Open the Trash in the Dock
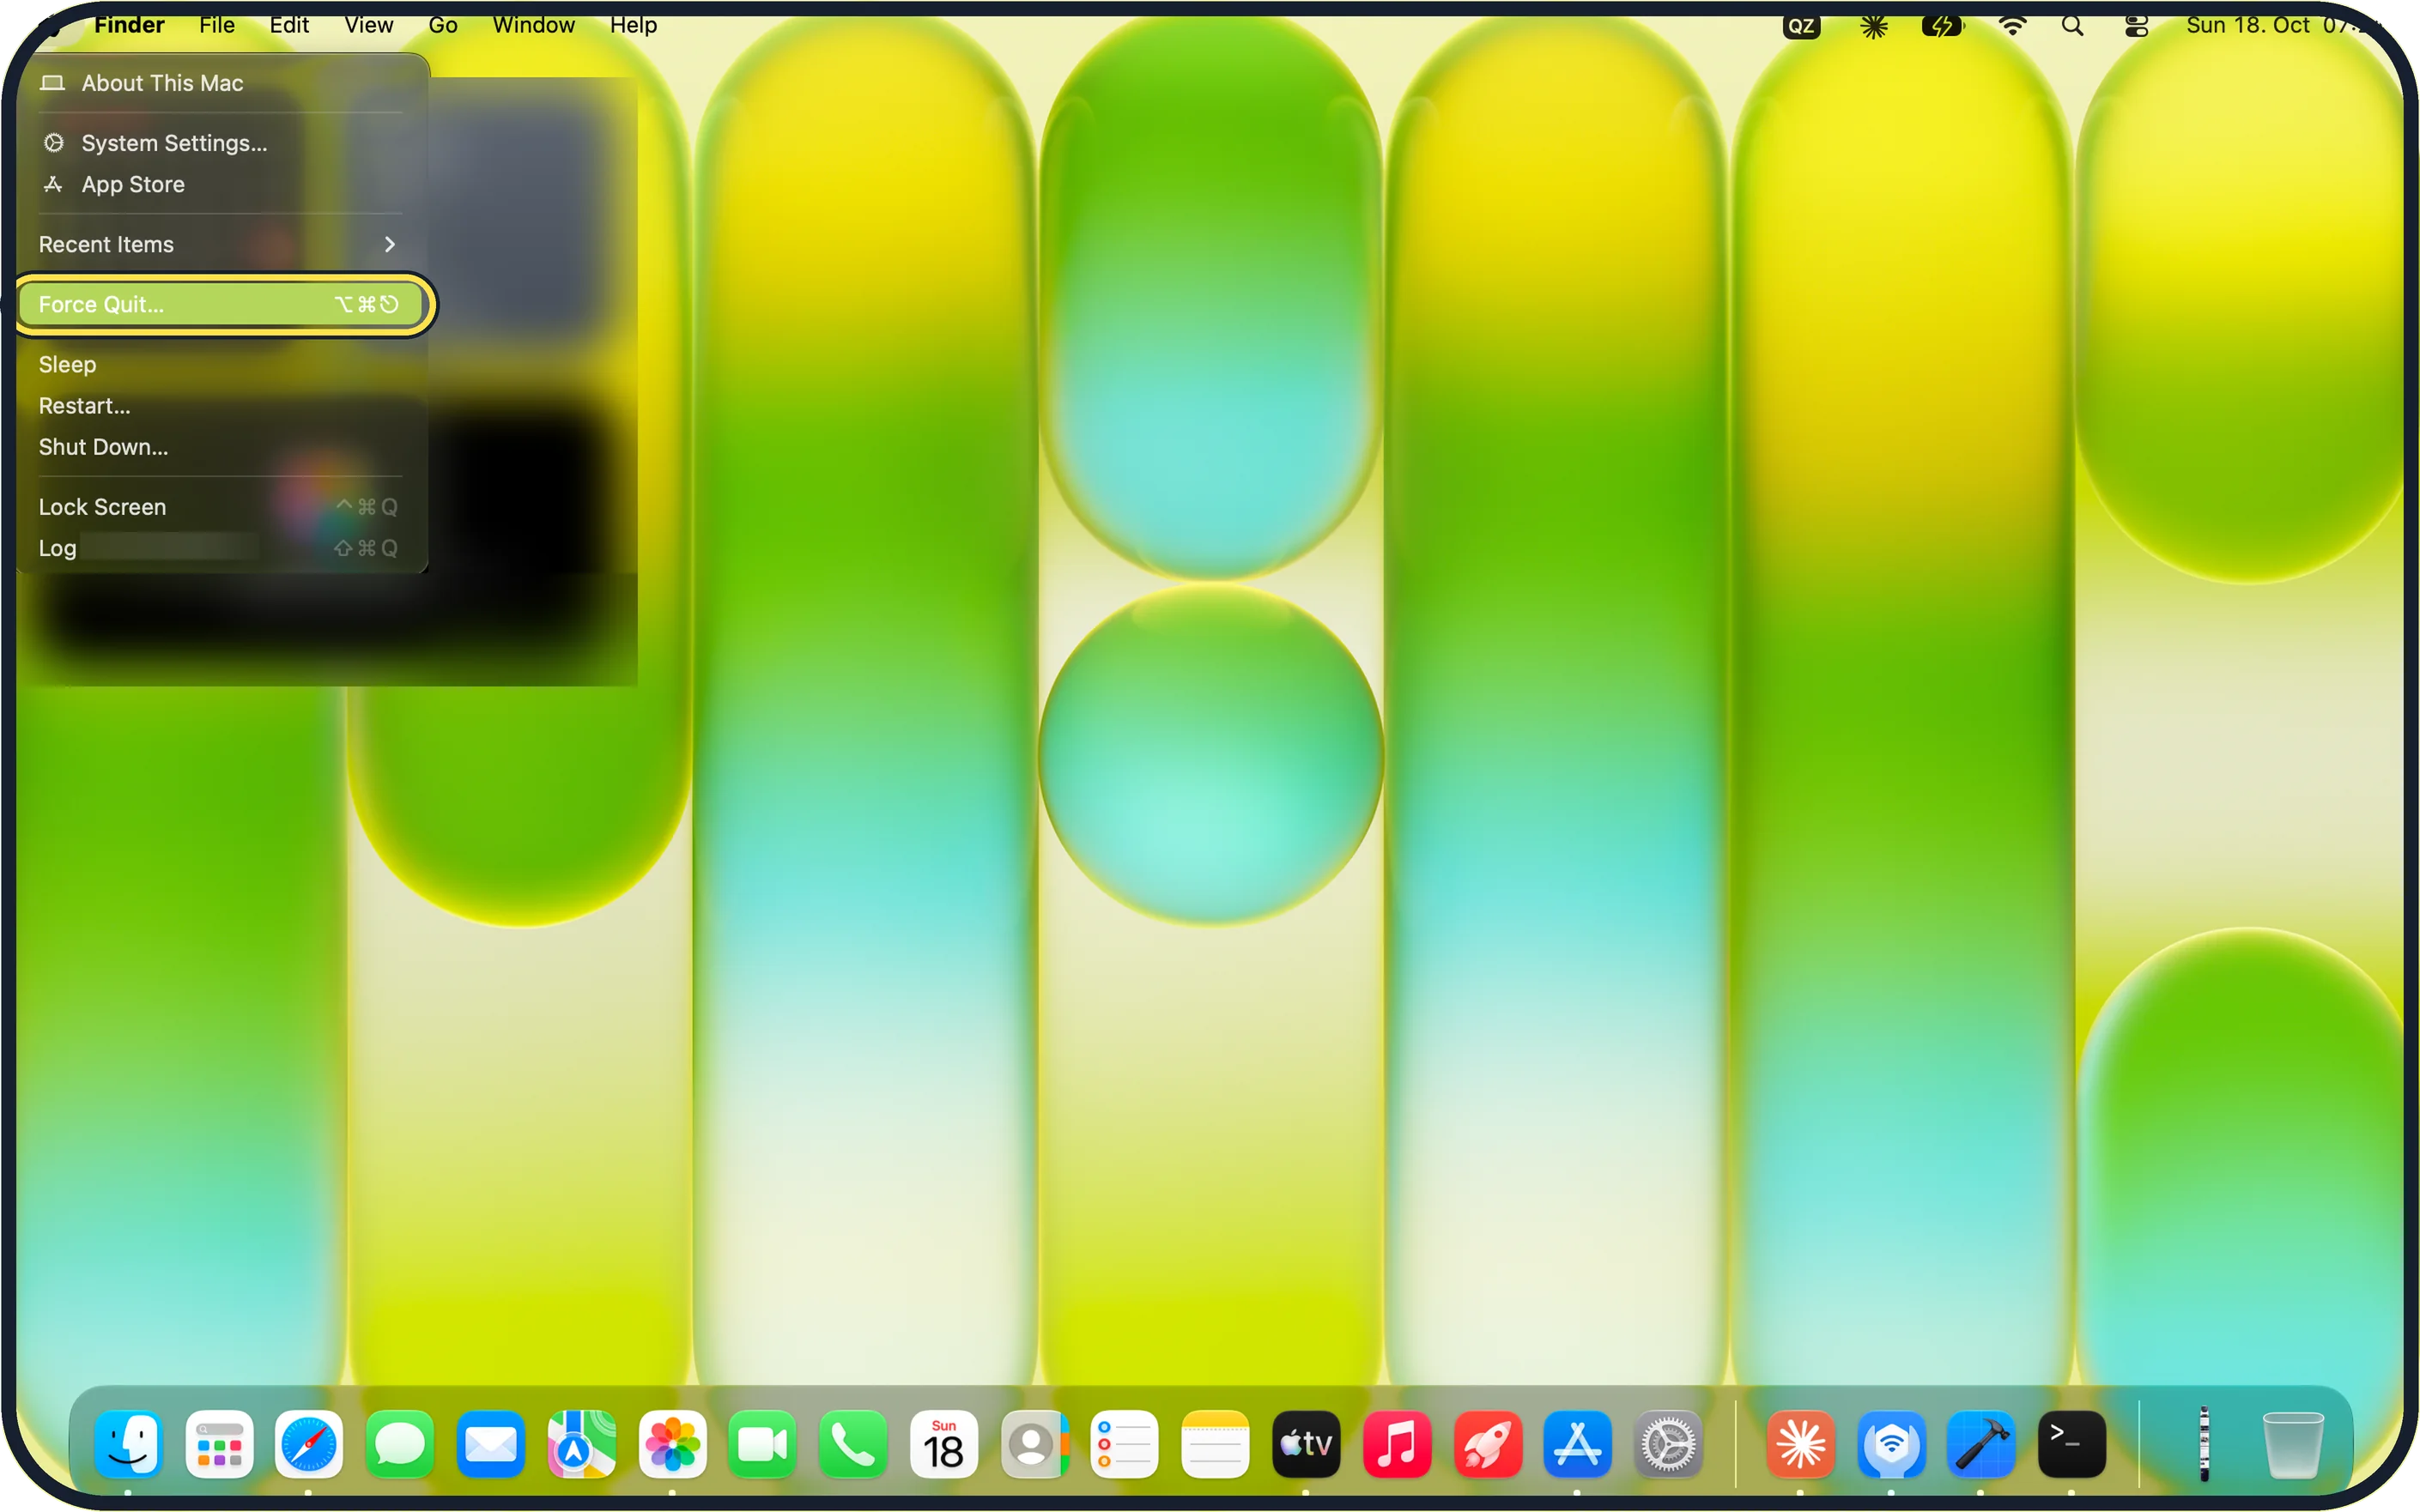The width and height of the screenshot is (2420, 1512). [2293, 1444]
